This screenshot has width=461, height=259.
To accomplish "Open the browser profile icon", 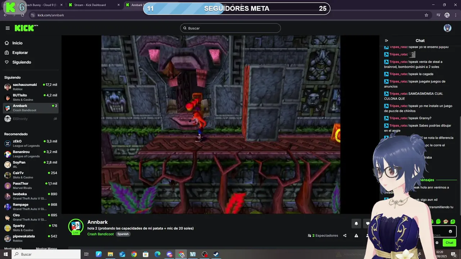I will 447,15.
